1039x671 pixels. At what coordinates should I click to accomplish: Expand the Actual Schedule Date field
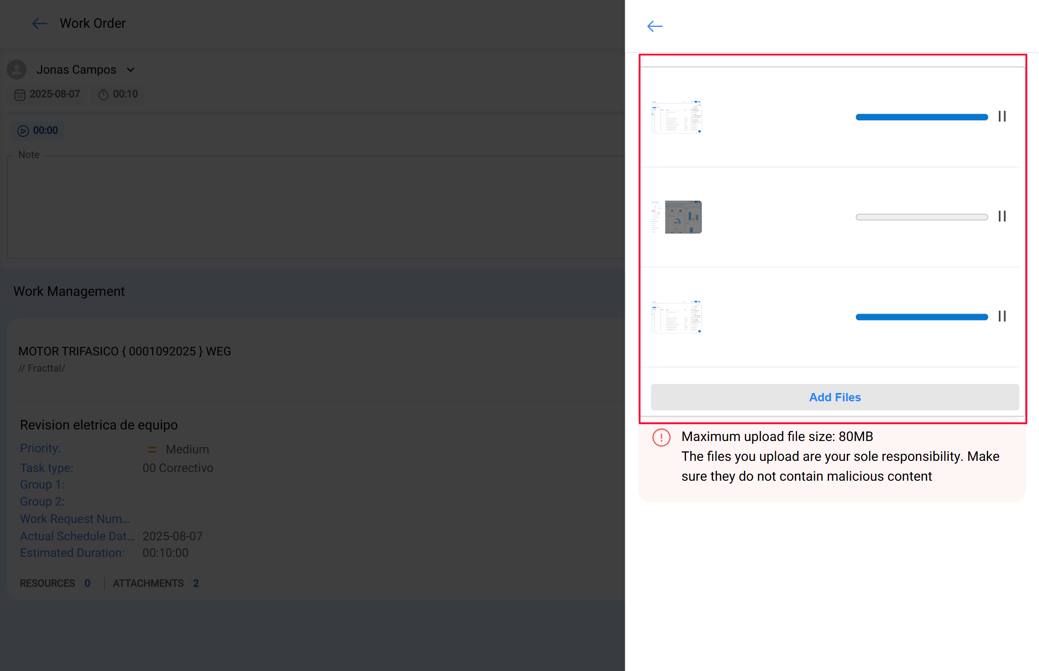(x=77, y=536)
